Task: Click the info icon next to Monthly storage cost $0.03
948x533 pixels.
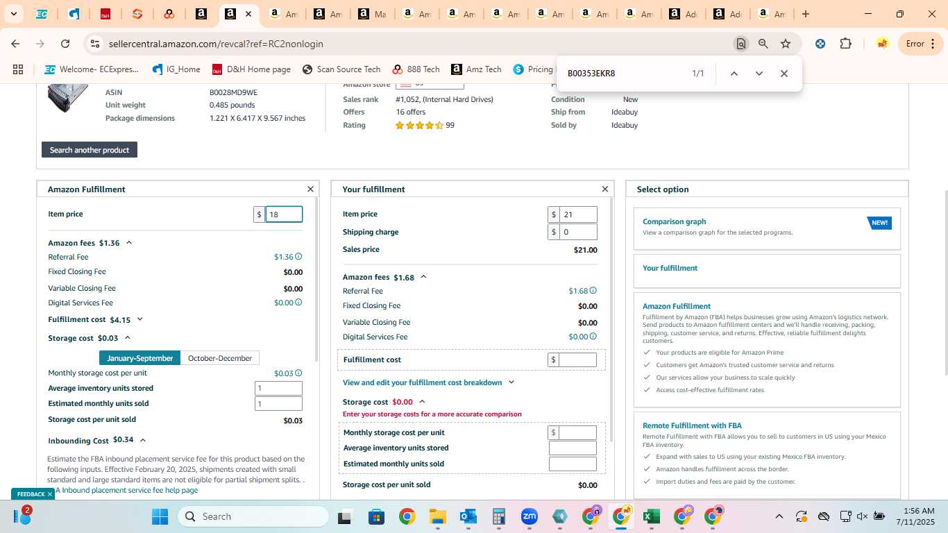Action: (x=298, y=373)
